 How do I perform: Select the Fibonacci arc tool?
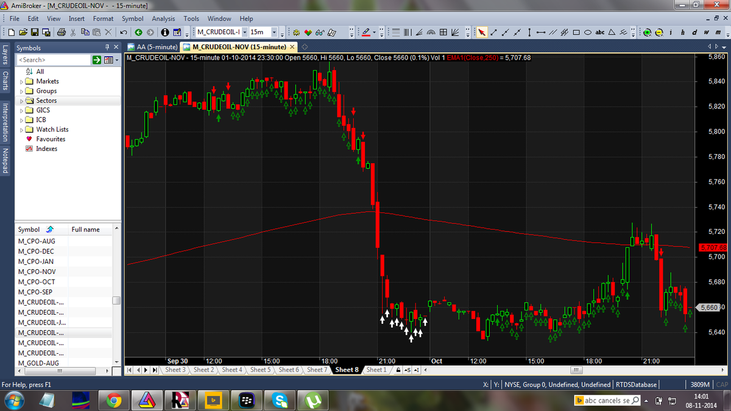coord(431,32)
